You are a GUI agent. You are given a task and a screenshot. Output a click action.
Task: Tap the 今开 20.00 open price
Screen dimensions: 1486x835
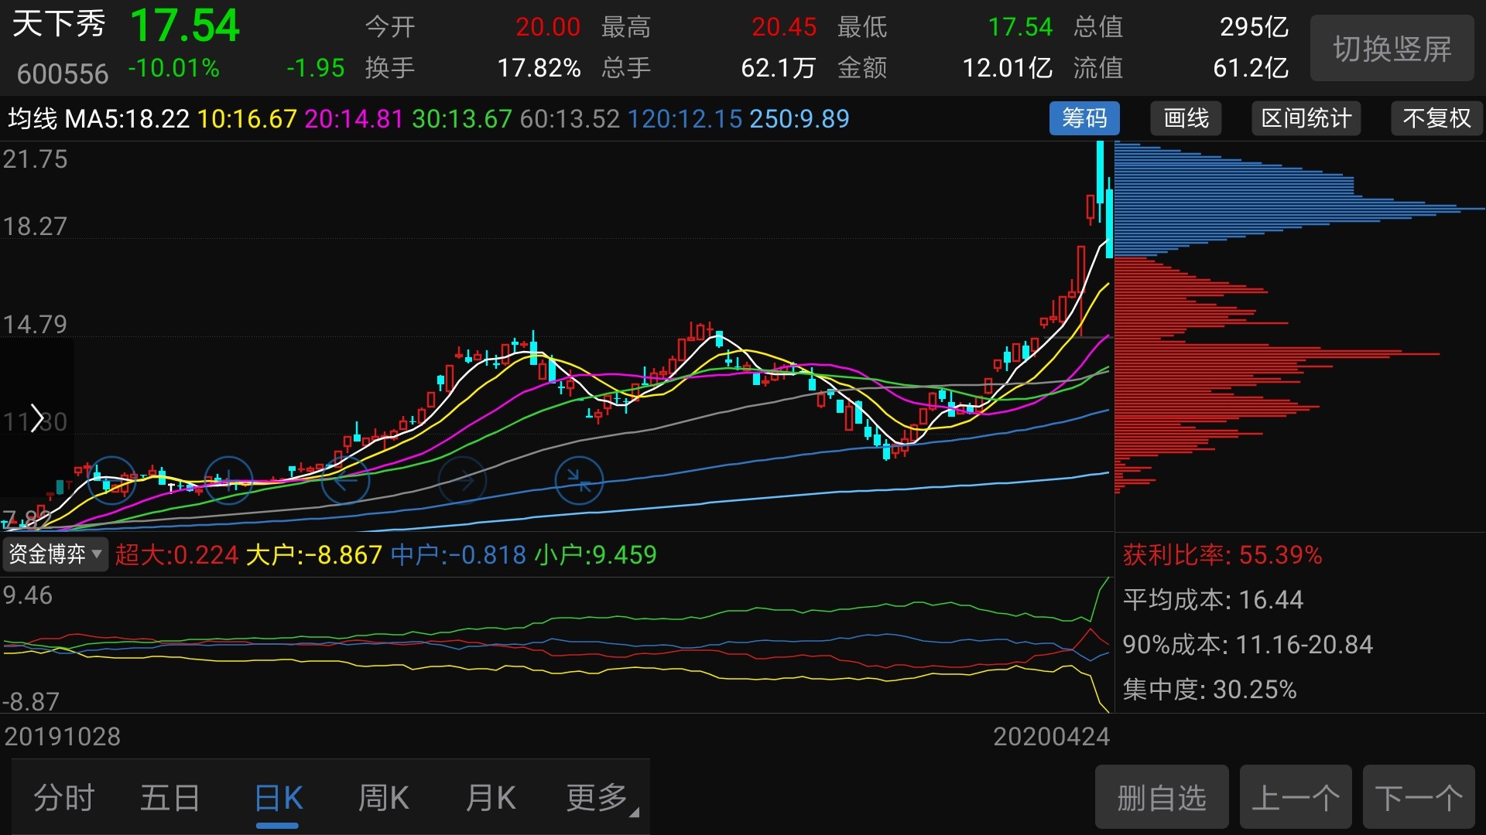[x=548, y=27]
